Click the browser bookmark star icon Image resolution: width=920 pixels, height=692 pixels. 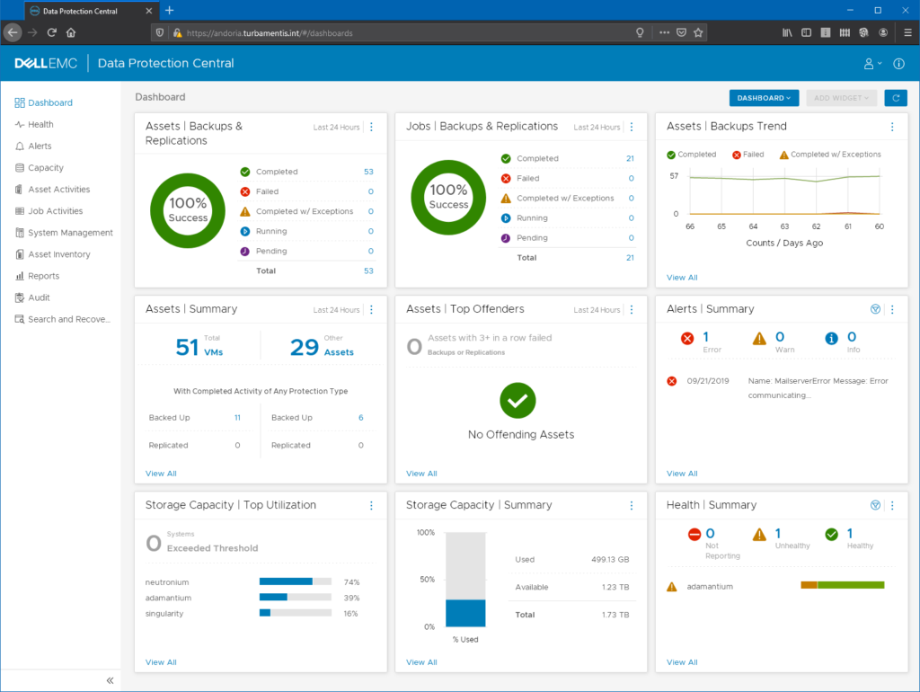coord(698,32)
